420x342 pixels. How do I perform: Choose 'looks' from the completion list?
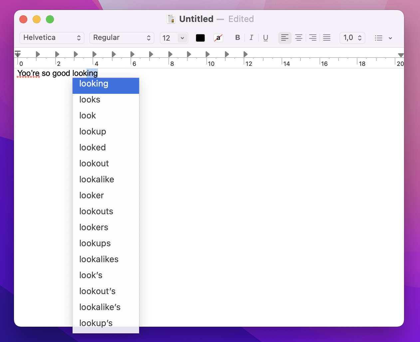tap(106, 99)
